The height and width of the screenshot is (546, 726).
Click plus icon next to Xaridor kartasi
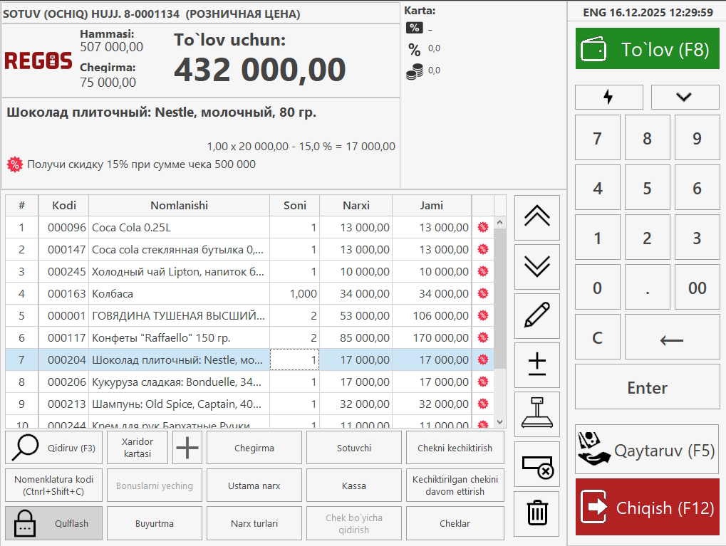pyautogui.click(x=187, y=448)
